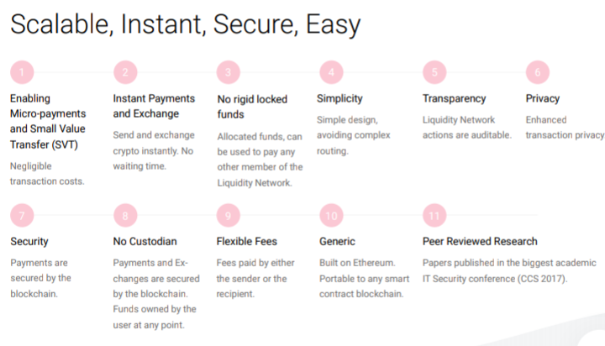The image size is (605, 346).
Task: Select the No rigid locked funds heading
Action: [250, 106]
